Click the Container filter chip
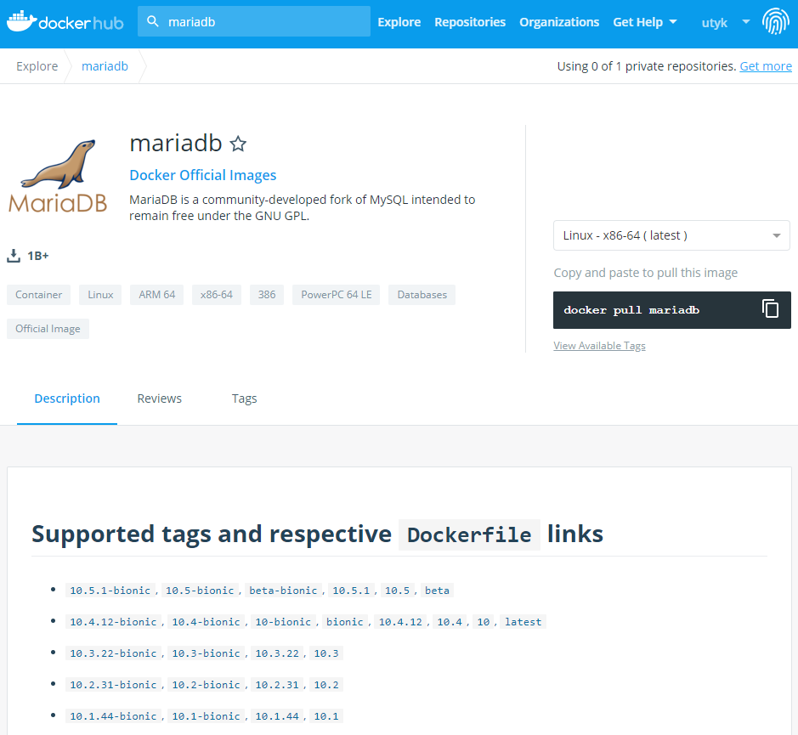This screenshot has width=798, height=735. [39, 295]
